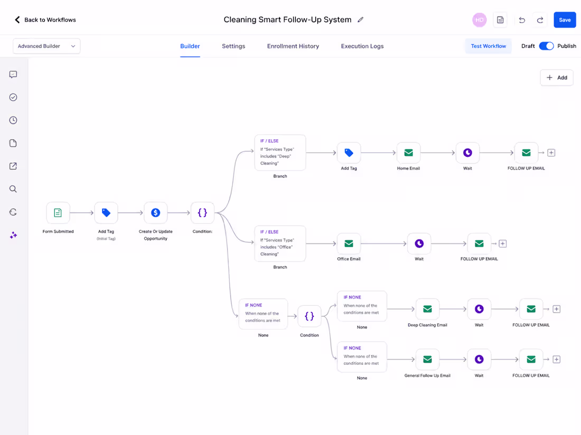Open the checkmark circle sidebar icon
Image resolution: width=581 pixels, height=435 pixels.
(13, 98)
